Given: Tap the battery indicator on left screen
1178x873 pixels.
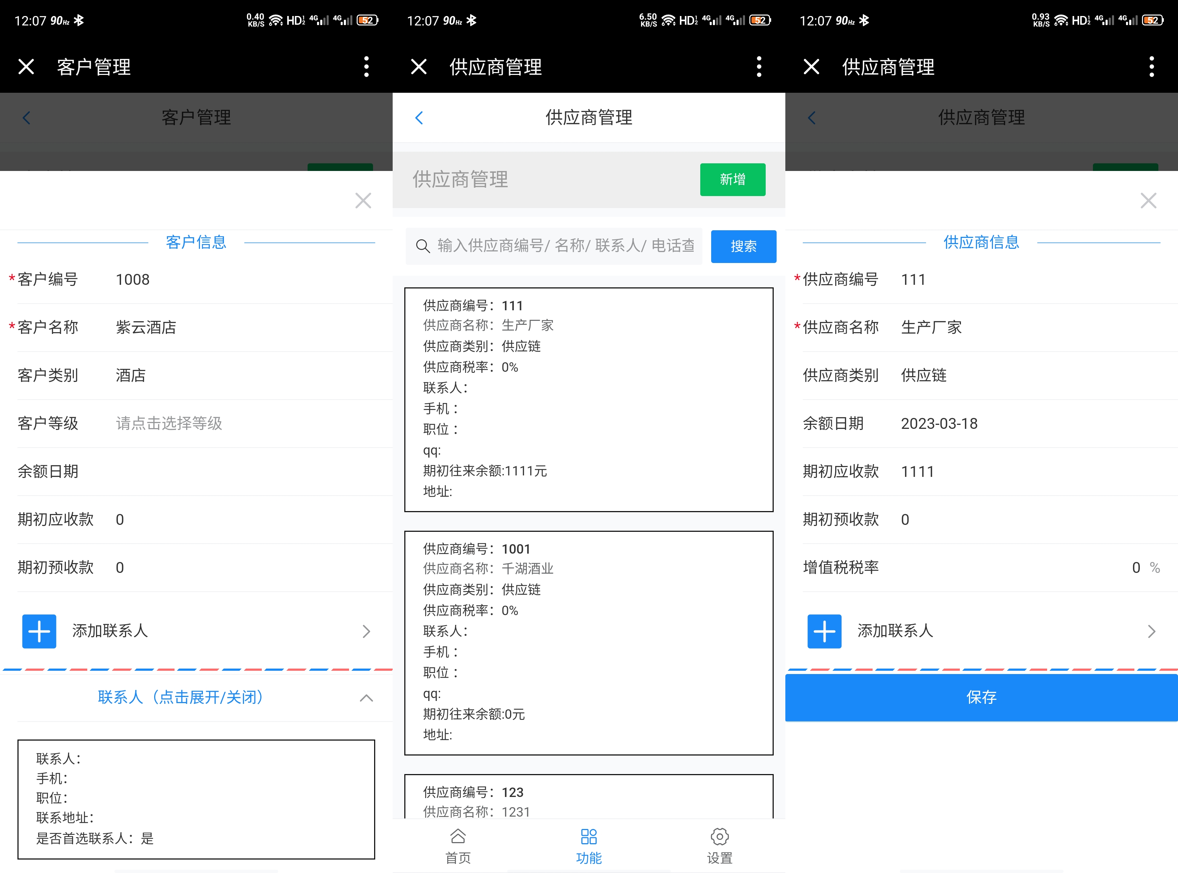Looking at the screenshot, I should (x=368, y=21).
